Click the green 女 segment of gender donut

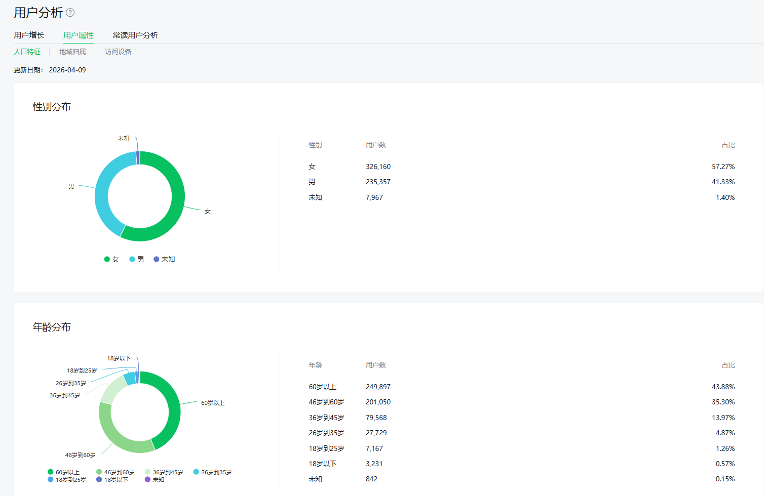coord(177,202)
